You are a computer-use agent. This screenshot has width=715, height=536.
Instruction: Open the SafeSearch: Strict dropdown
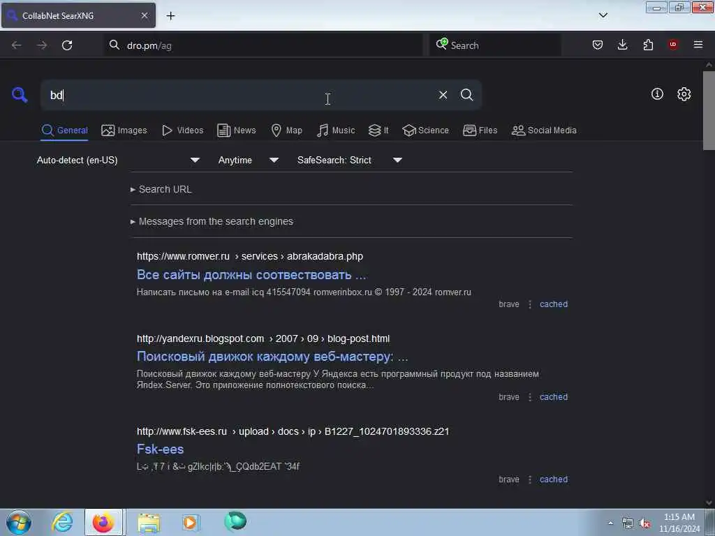point(350,161)
